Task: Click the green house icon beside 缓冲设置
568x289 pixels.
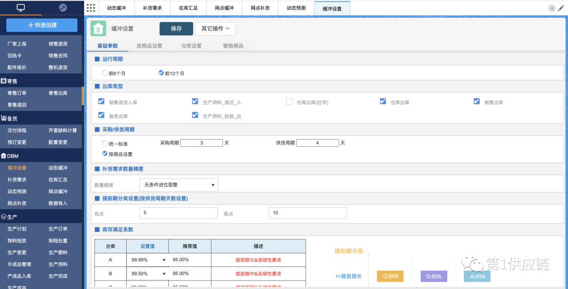Action: [98, 28]
